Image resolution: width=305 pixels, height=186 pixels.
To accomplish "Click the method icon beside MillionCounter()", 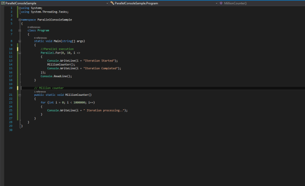I will [221, 3].
